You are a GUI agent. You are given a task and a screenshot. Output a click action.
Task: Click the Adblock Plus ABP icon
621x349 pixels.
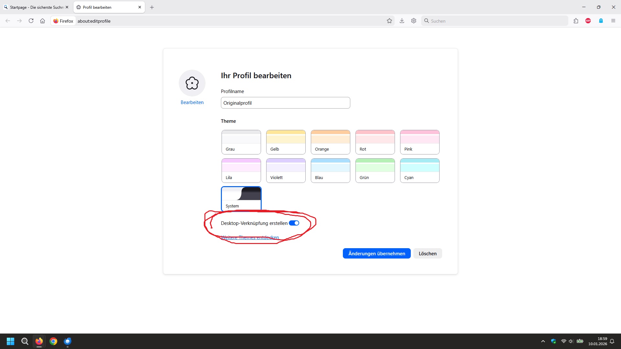[x=588, y=21]
